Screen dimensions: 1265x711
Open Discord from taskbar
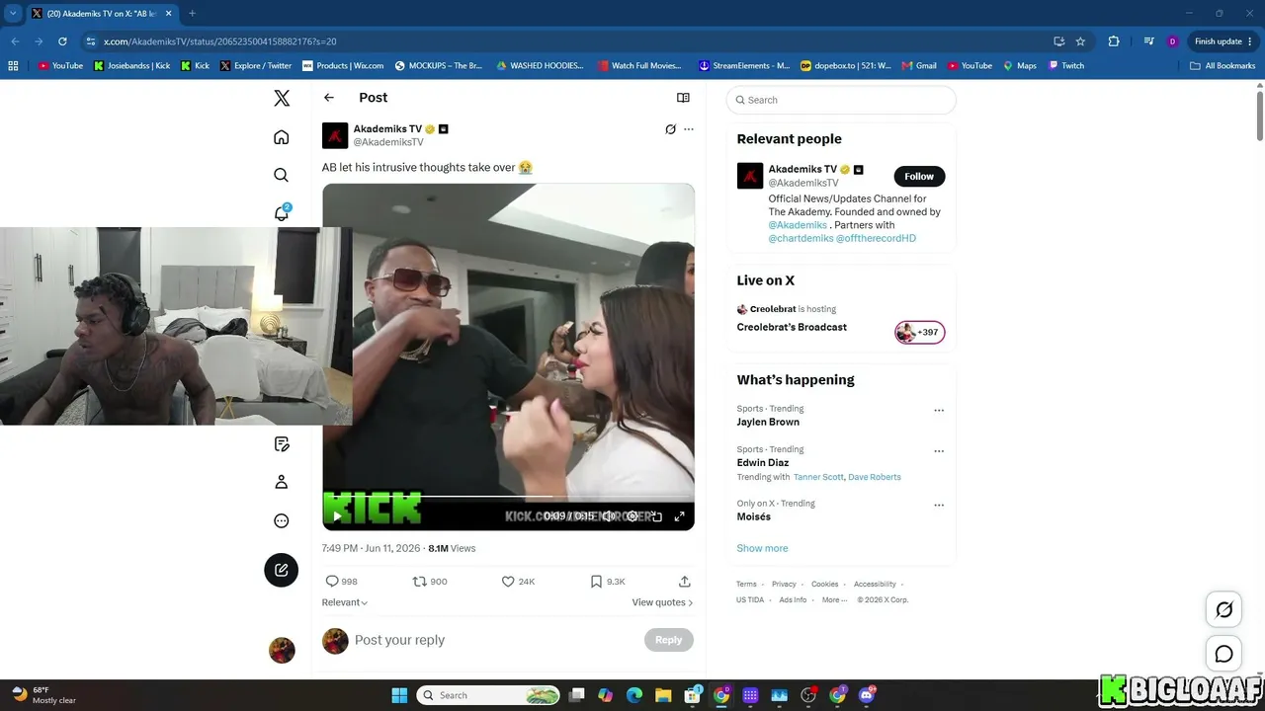[867, 695]
